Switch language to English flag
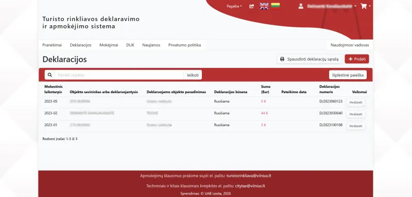This screenshot has height=197, width=412. 264,6
